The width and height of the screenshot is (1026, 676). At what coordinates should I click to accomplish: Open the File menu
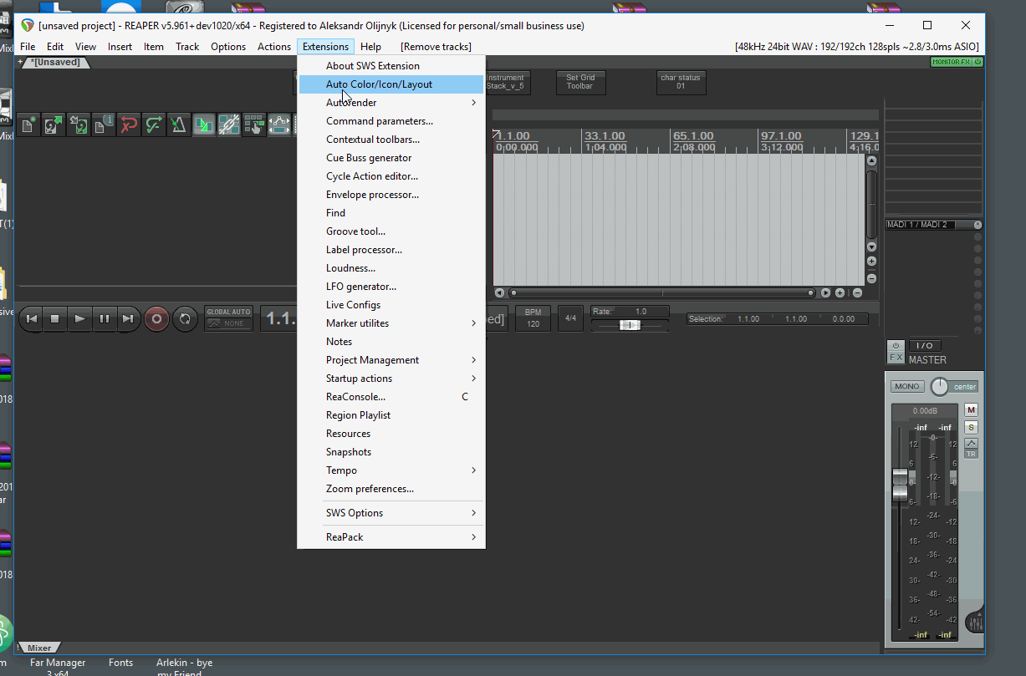coord(28,47)
